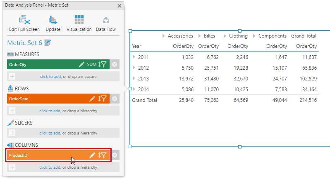
Task: Expand the 2011 year row
Action: pyautogui.click(x=134, y=57)
